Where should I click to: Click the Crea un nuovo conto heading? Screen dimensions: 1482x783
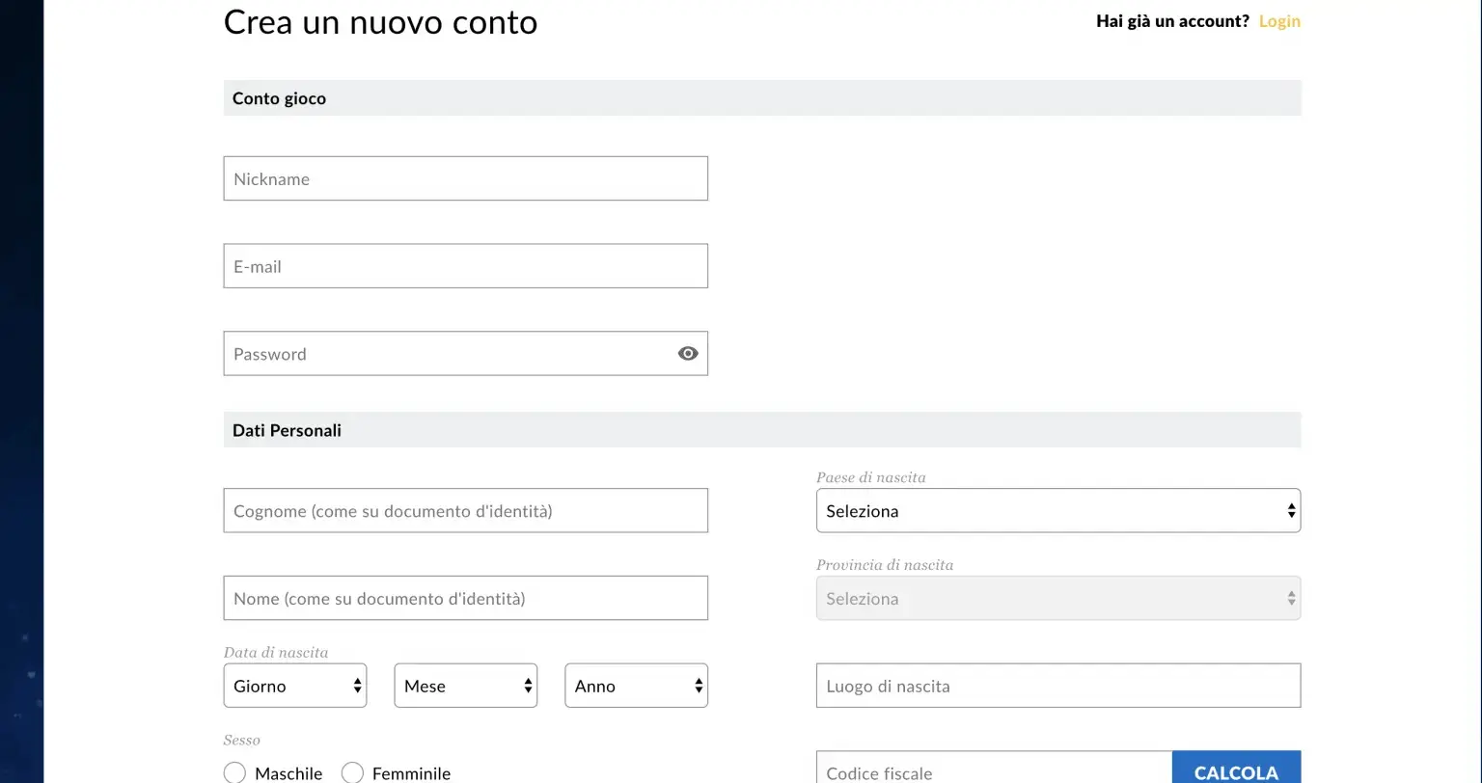point(380,22)
